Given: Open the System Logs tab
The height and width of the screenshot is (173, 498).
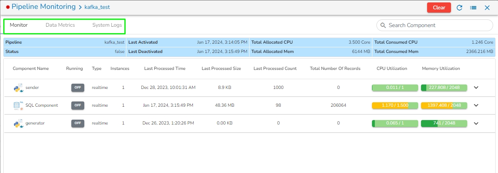Looking at the screenshot, I should tap(107, 25).
